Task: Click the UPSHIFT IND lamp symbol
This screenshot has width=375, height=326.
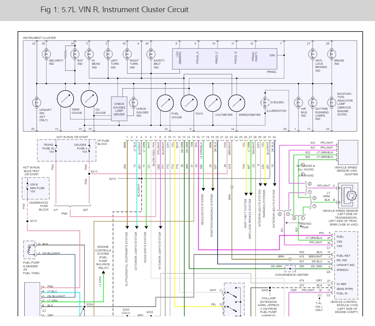Action: [x=37, y=101]
